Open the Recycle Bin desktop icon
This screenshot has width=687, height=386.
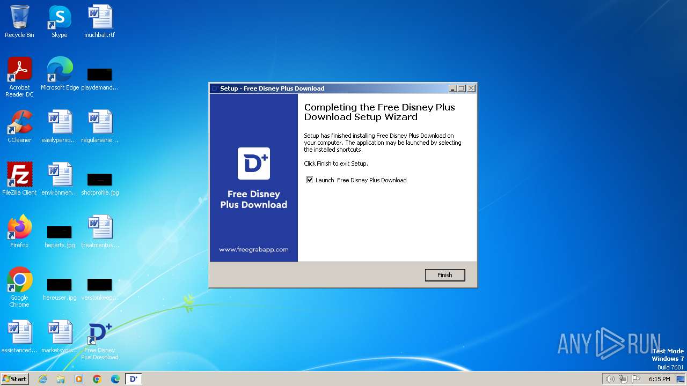click(x=19, y=21)
